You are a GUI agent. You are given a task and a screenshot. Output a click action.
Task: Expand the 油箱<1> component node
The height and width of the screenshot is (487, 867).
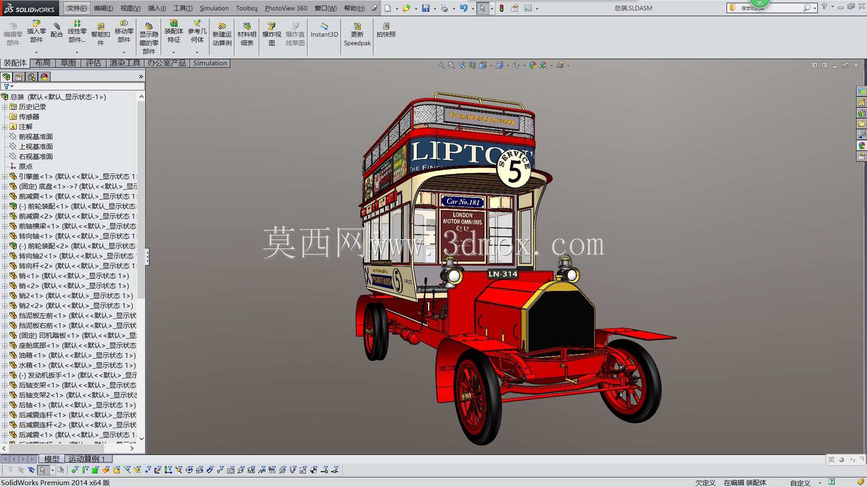click(x=5, y=356)
